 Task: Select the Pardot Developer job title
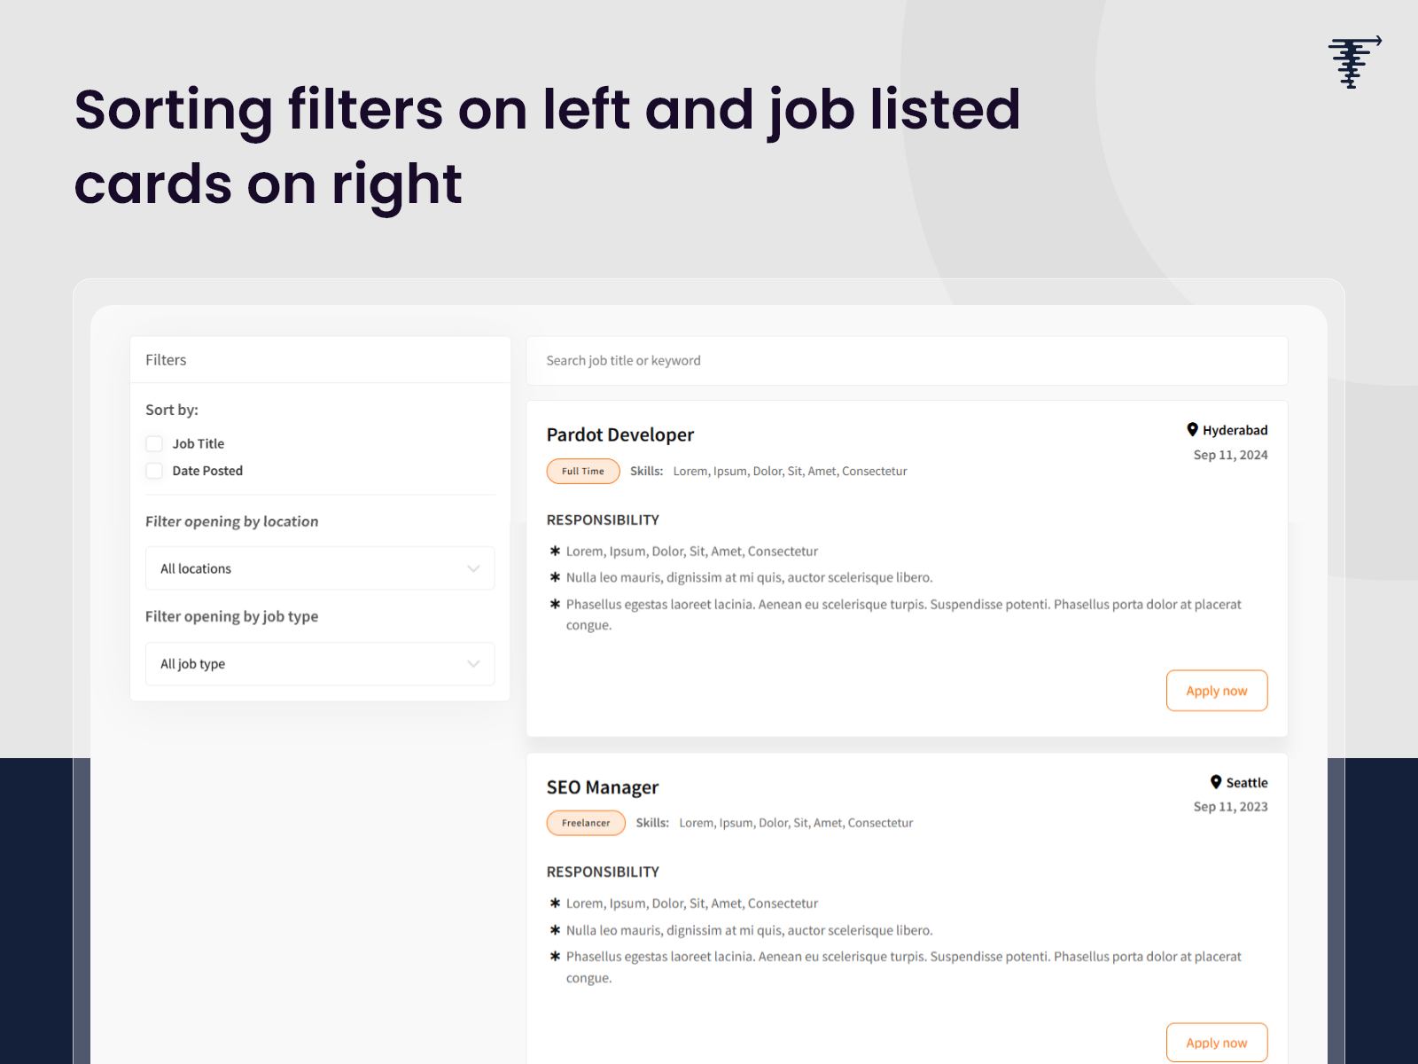click(x=620, y=434)
